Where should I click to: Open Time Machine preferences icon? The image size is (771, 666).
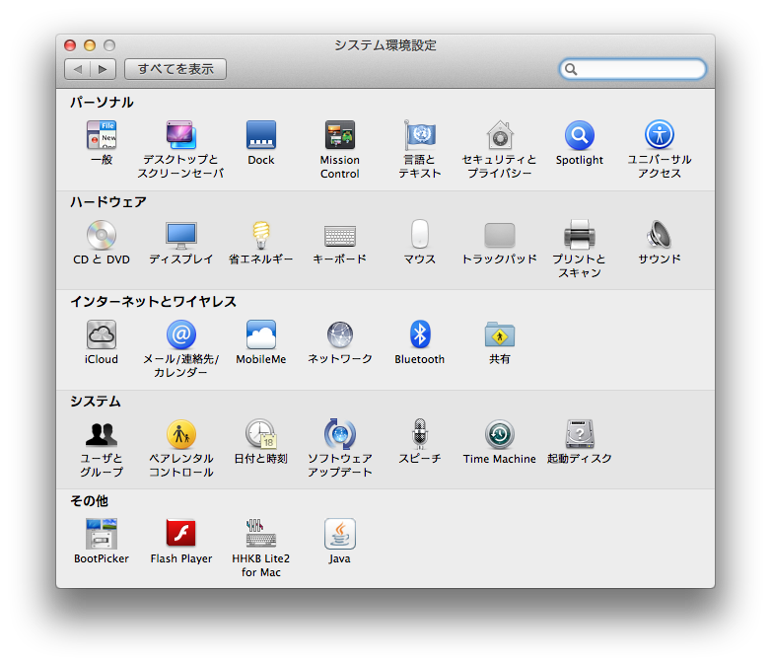pyautogui.click(x=500, y=434)
